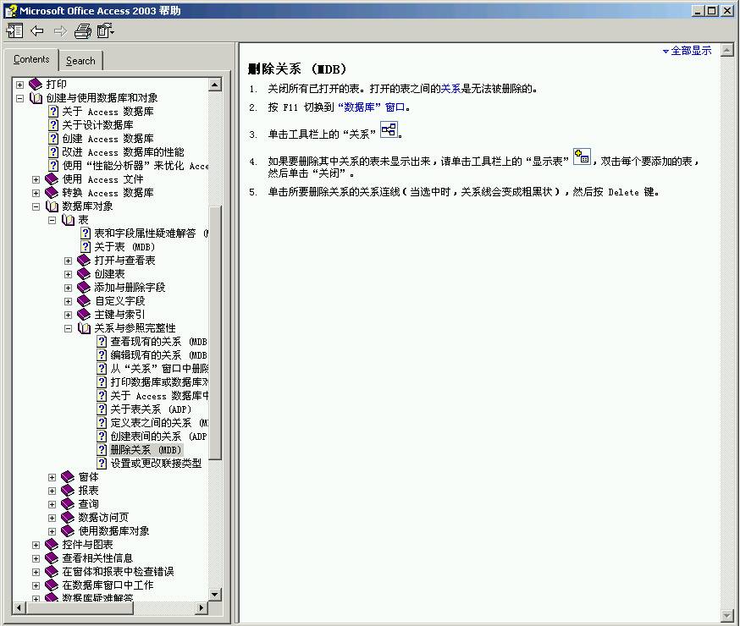Open topic 关于设计数据库
Image resolution: width=740 pixels, height=626 pixels.
click(x=97, y=125)
